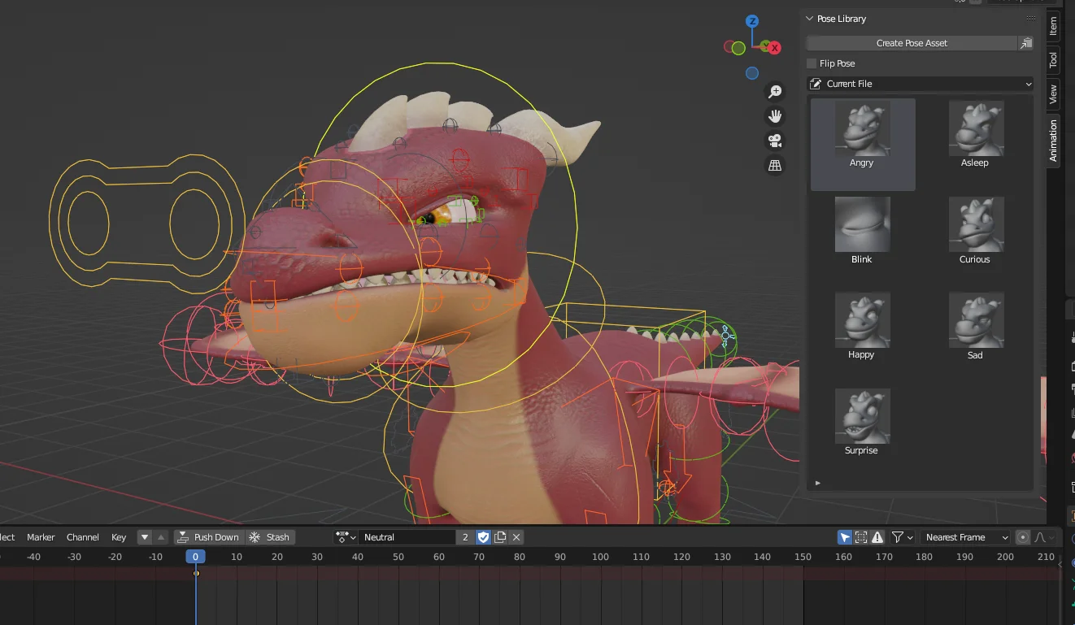Switch to the Item sidebar tab
The height and width of the screenshot is (625, 1075).
[1053, 26]
